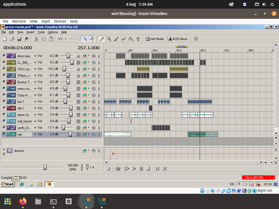Click the Go to End transport button

click(165, 169)
